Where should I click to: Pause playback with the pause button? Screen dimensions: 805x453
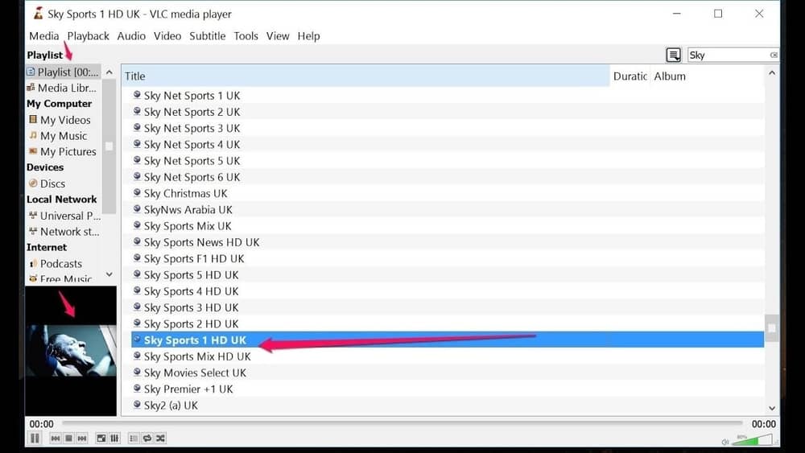point(35,439)
